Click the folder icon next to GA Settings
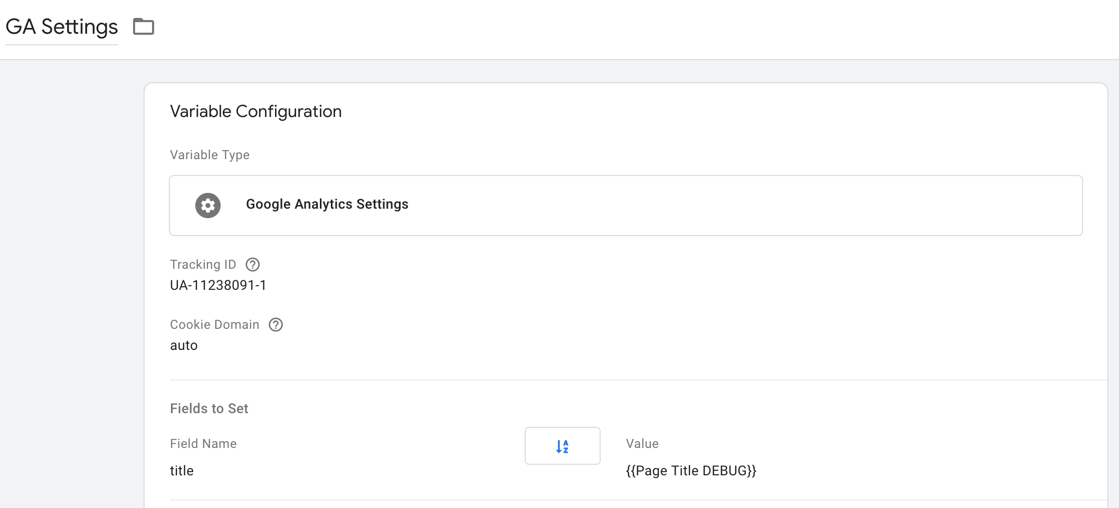 [143, 26]
